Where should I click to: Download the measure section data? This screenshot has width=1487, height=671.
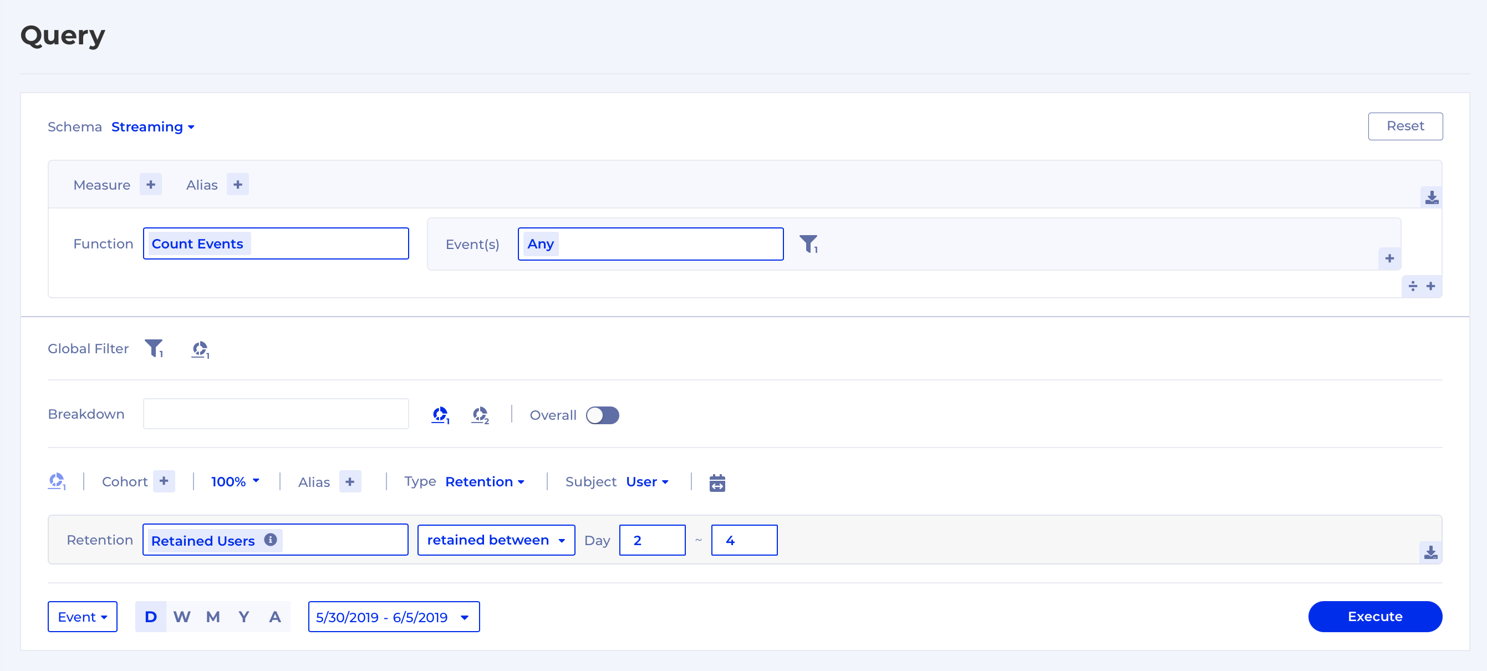pyautogui.click(x=1431, y=197)
